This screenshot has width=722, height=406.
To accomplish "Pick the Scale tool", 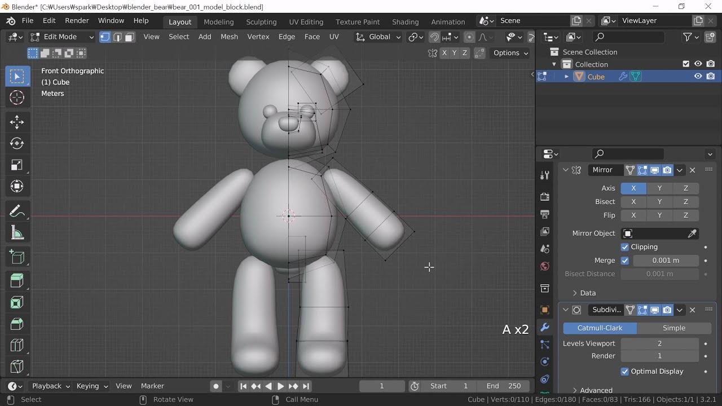I will tap(17, 165).
